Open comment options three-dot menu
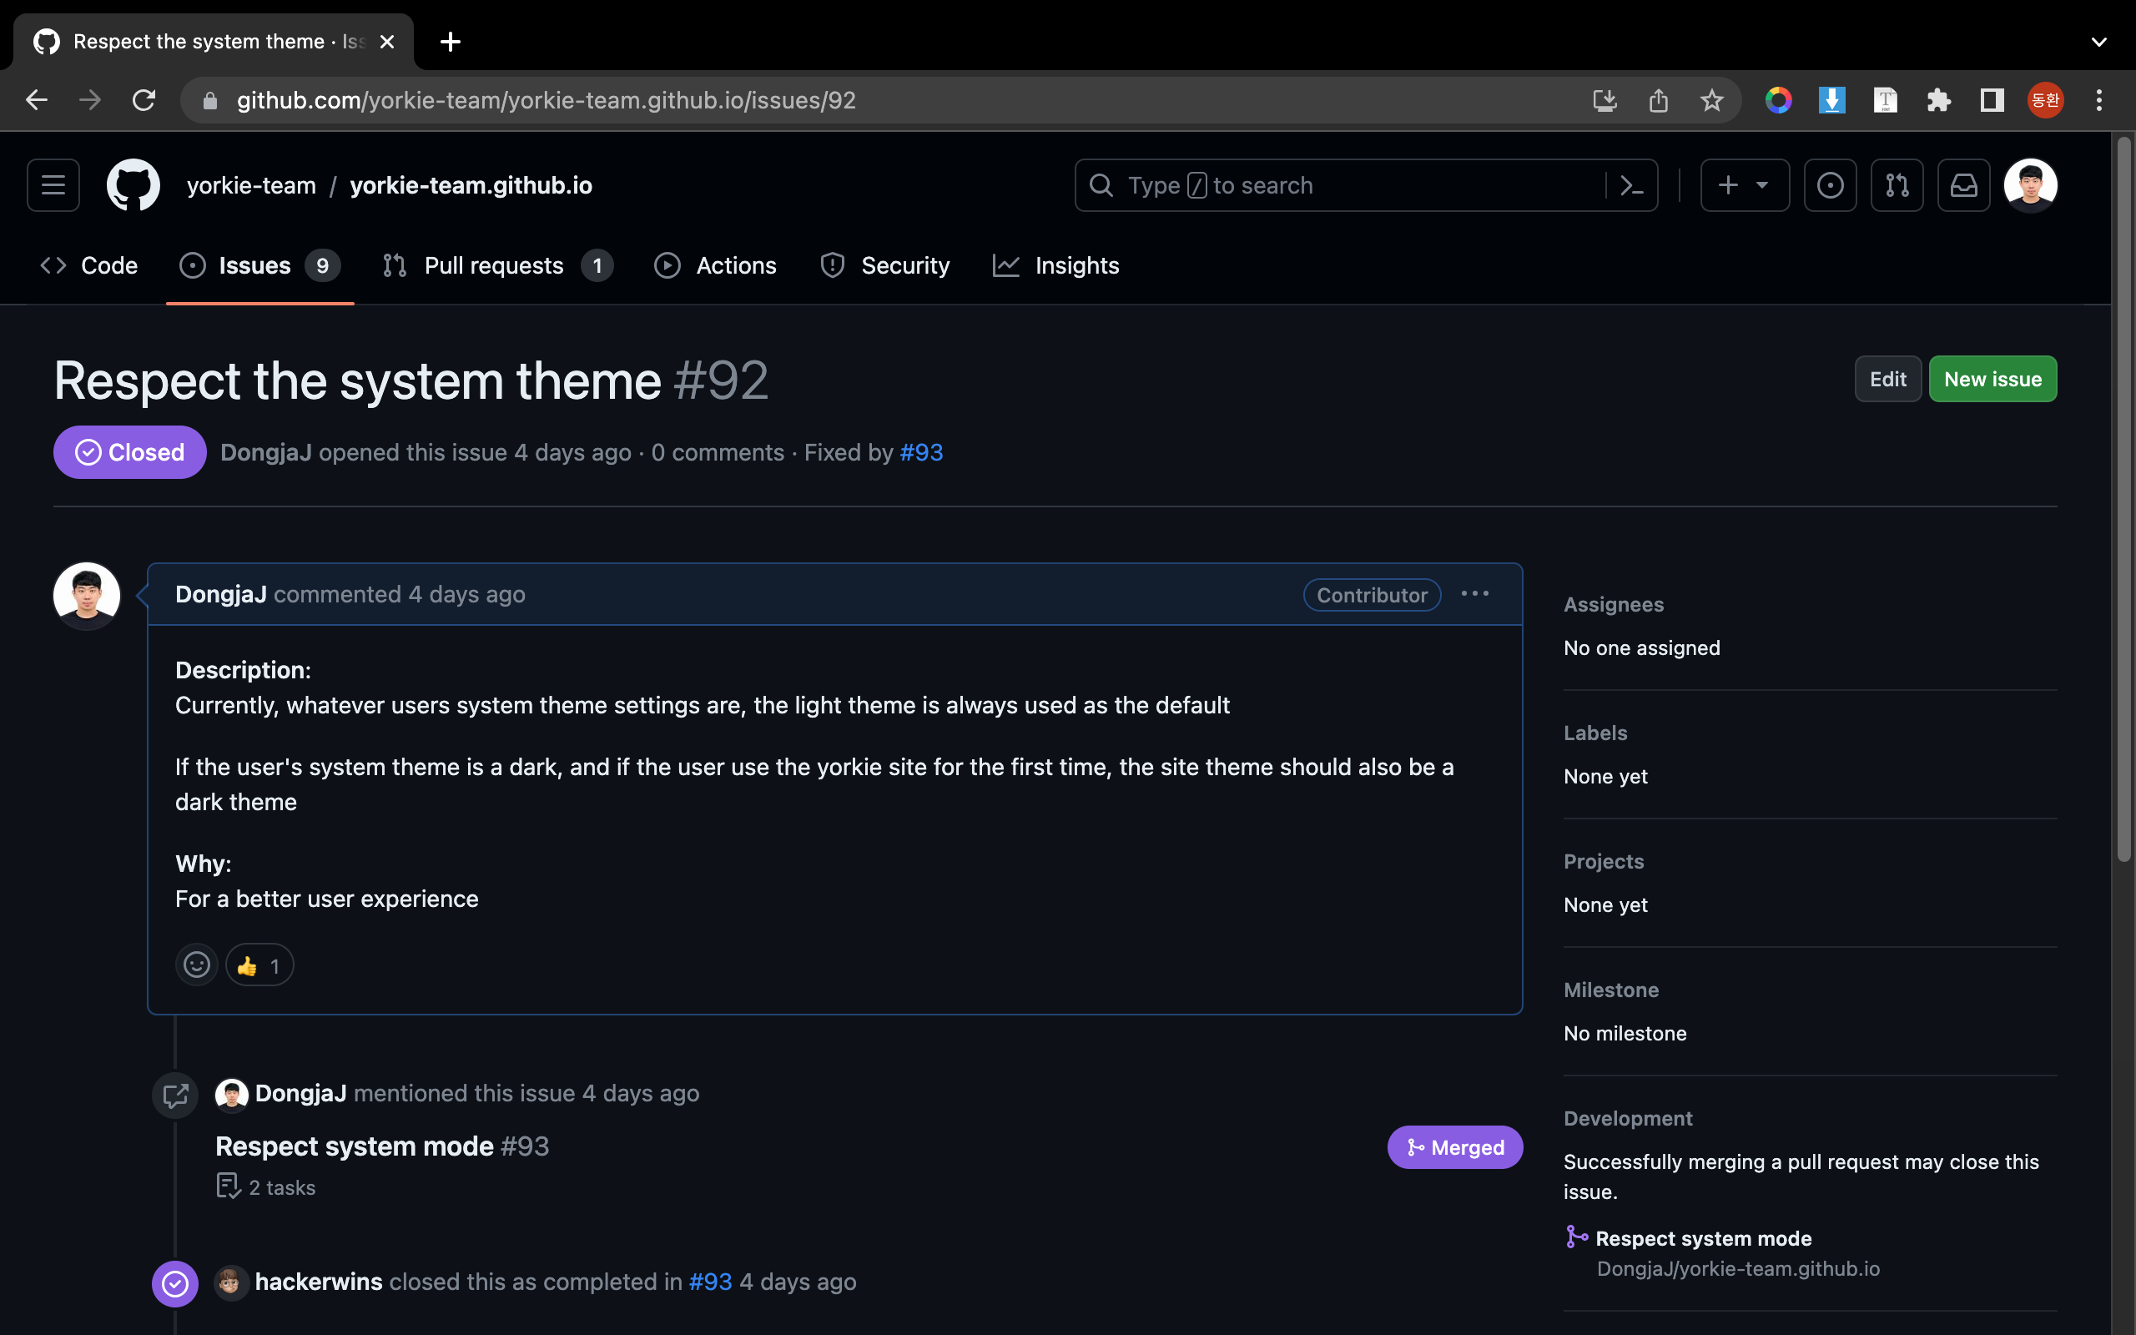The width and height of the screenshot is (2136, 1335). point(1475,594)
